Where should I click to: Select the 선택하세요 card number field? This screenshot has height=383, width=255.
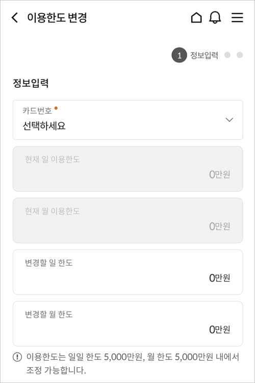point(127,120)
